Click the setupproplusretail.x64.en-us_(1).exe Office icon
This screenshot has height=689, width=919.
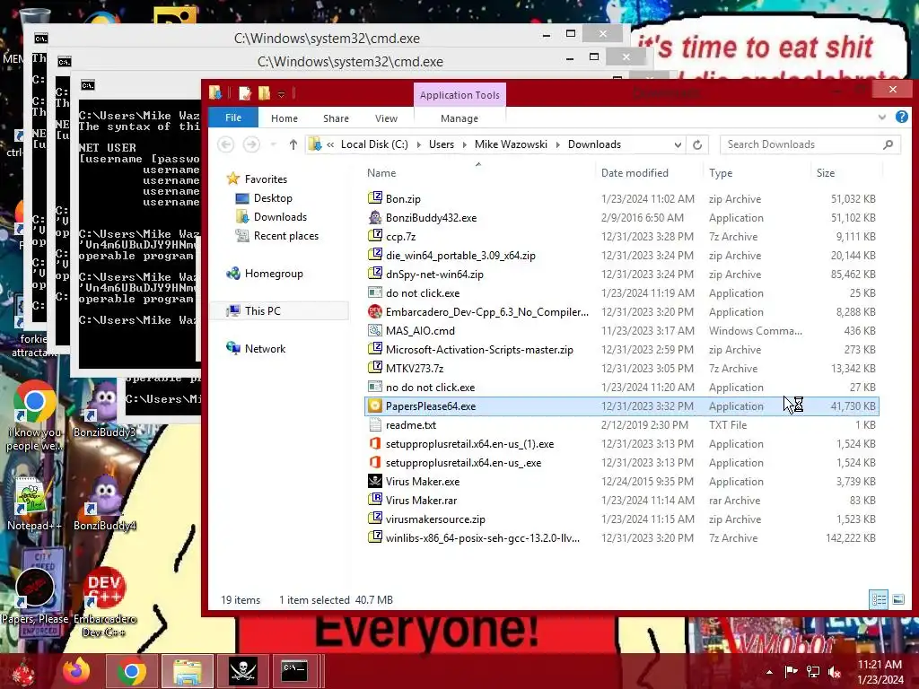coord(375,443)
